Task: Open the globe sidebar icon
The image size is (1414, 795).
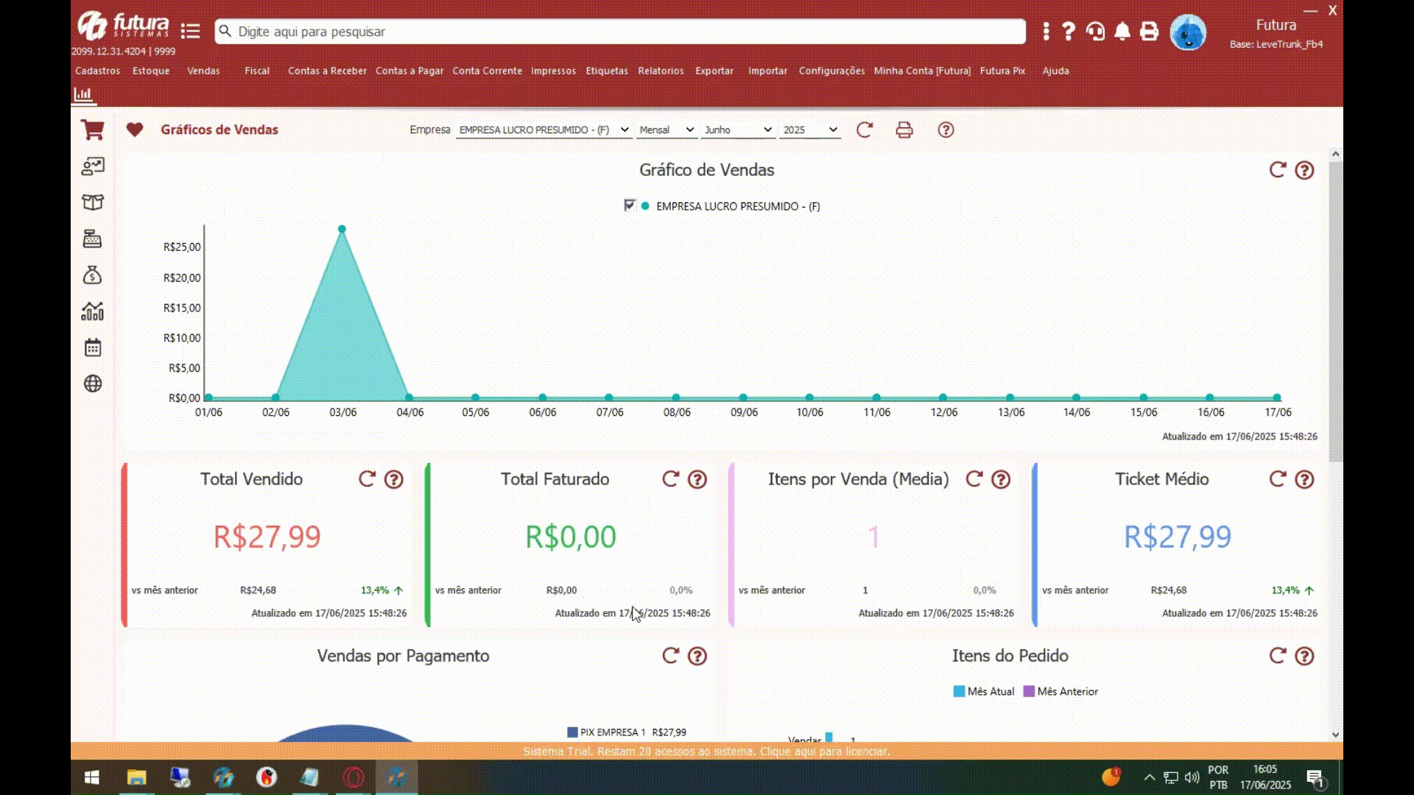Action: pos(93,384)
